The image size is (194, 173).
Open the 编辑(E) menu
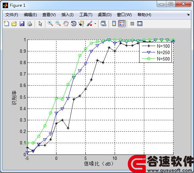point(30,15)
